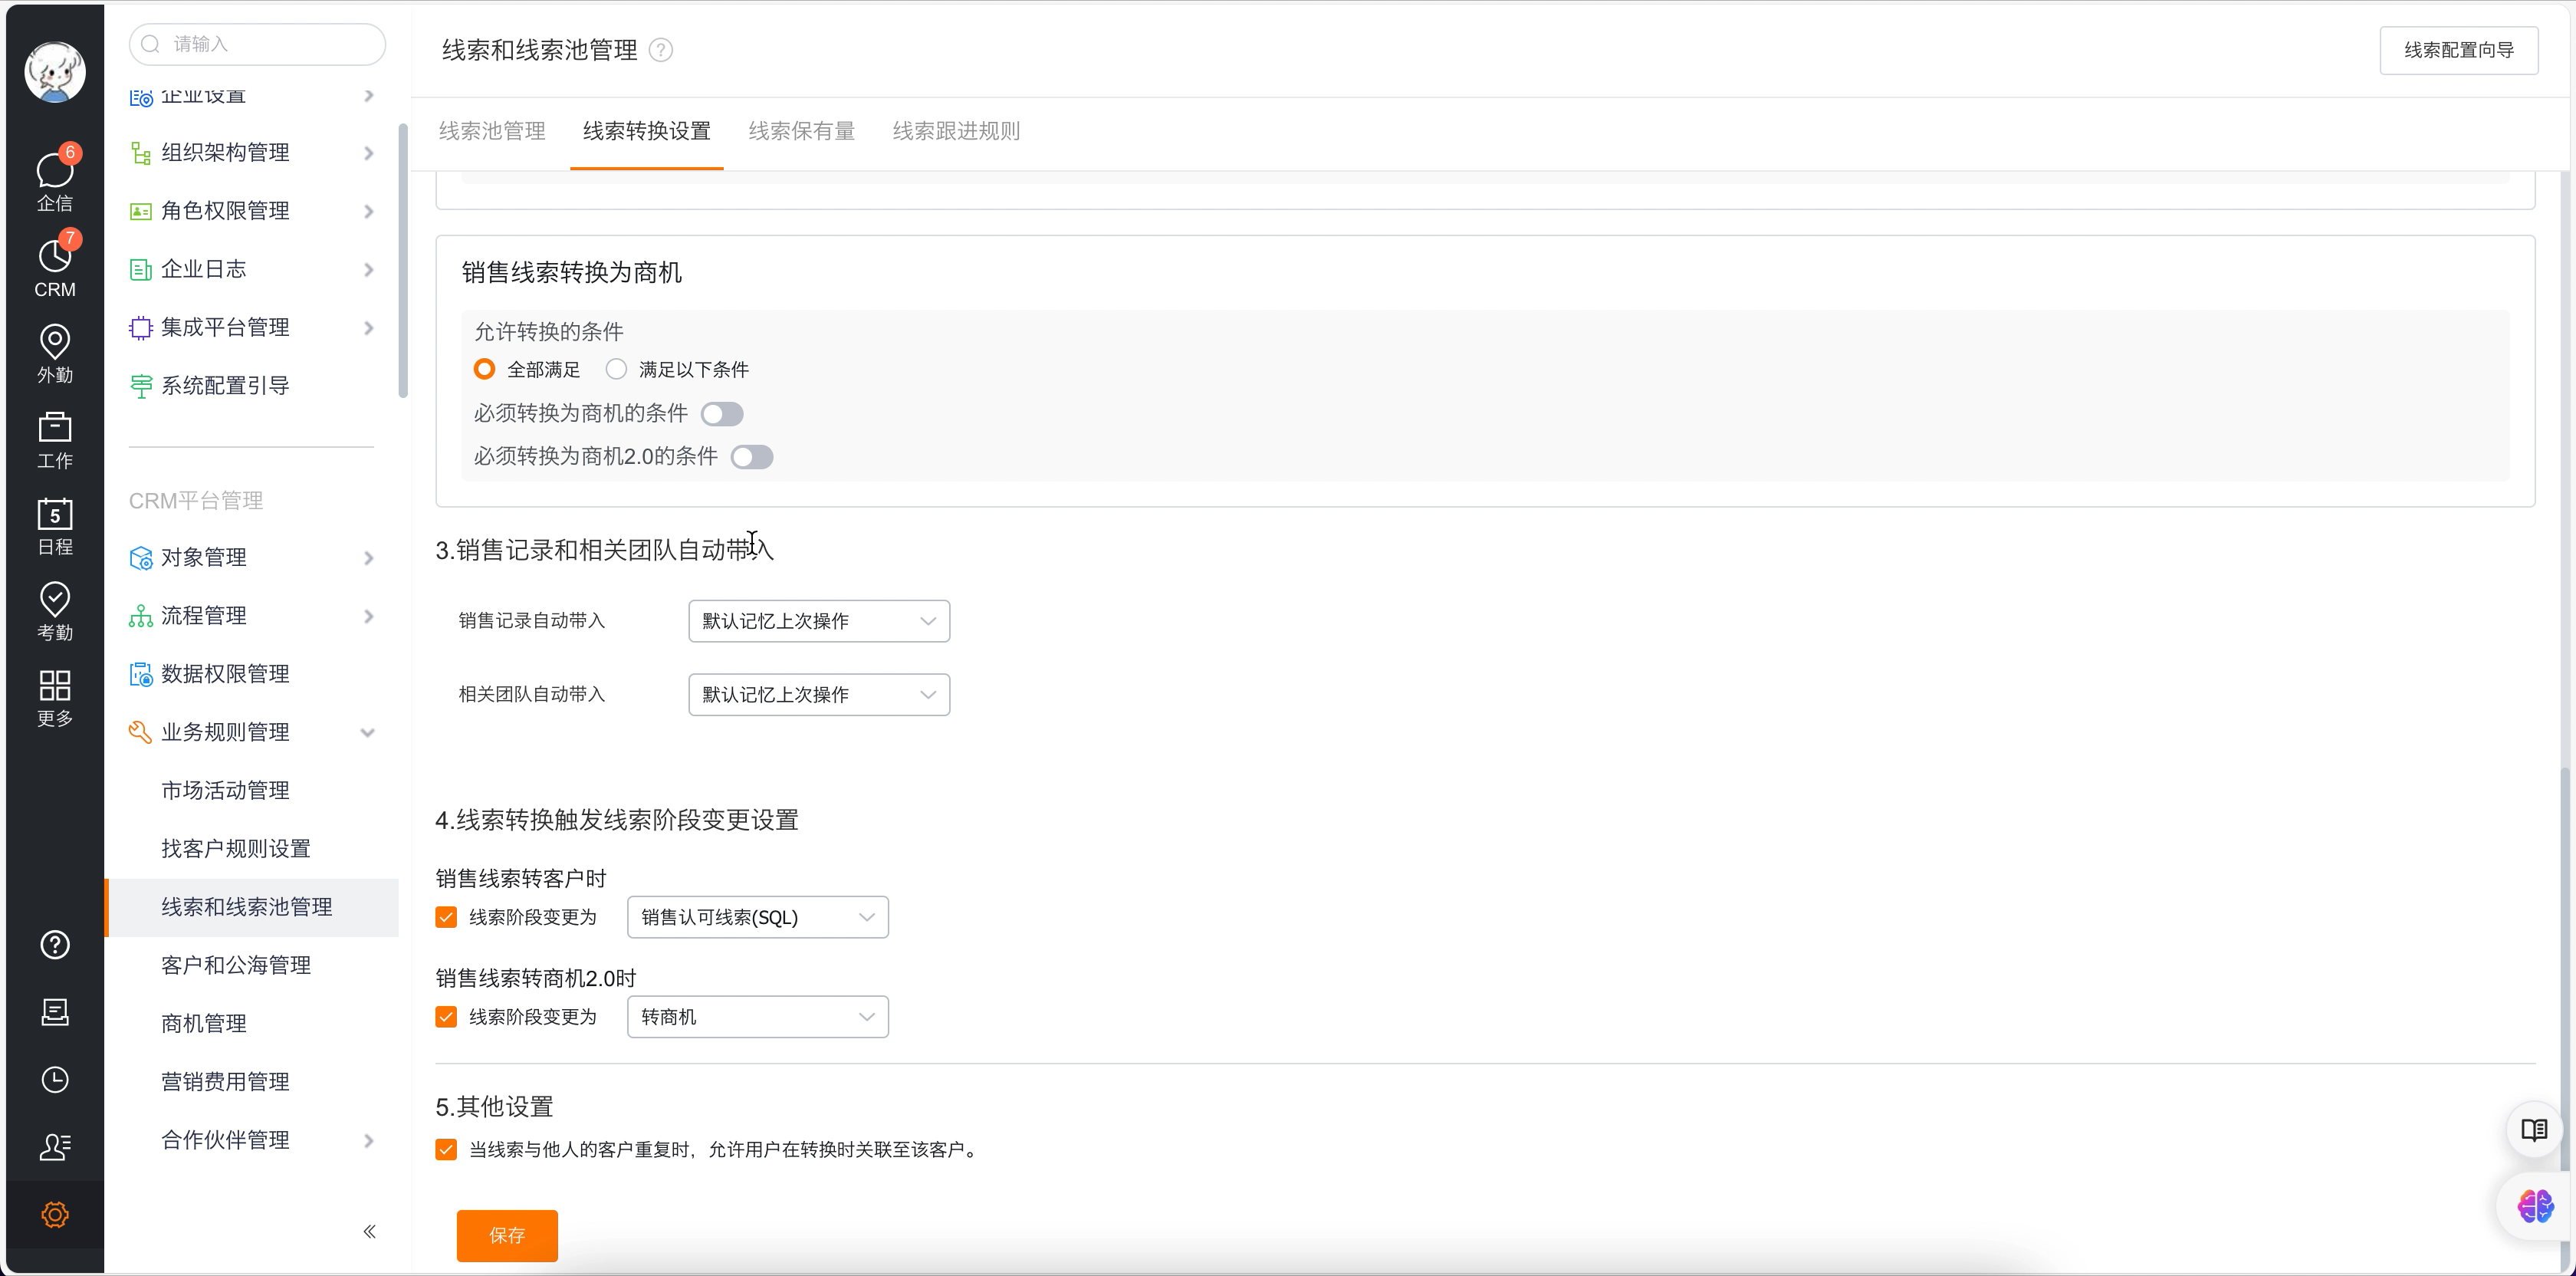
Task: Collapse 业务规则管理 chevron
Action: (x=368, y=733)
